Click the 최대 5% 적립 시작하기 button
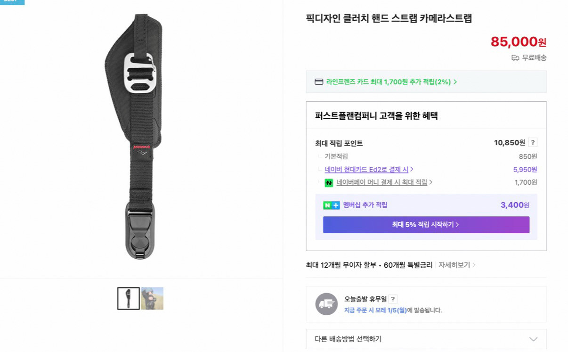This screenshot has width=568, height=352. point(426,225)
